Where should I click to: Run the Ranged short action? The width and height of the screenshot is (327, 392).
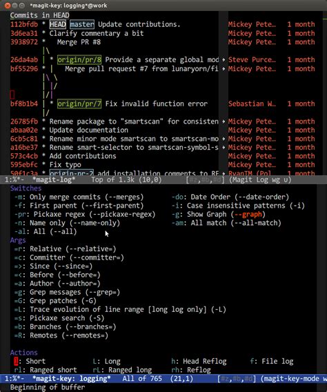click(46, 370)
